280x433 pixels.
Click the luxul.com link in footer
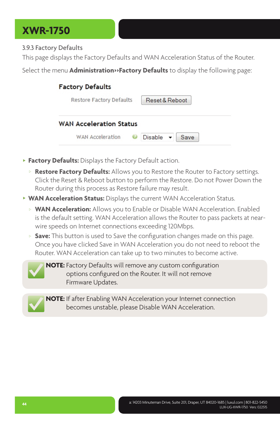tap(235, 402)
